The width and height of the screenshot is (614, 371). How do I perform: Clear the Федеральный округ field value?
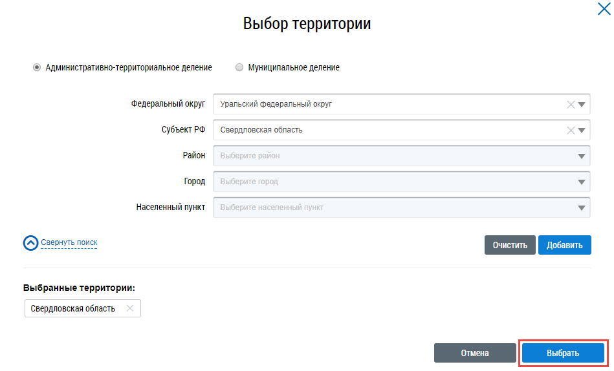click(x=571, y=105)
